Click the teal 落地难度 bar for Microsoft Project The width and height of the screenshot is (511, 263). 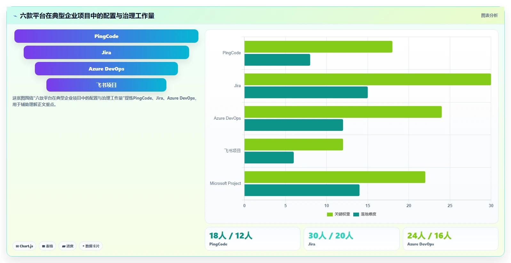pos(302,190)
